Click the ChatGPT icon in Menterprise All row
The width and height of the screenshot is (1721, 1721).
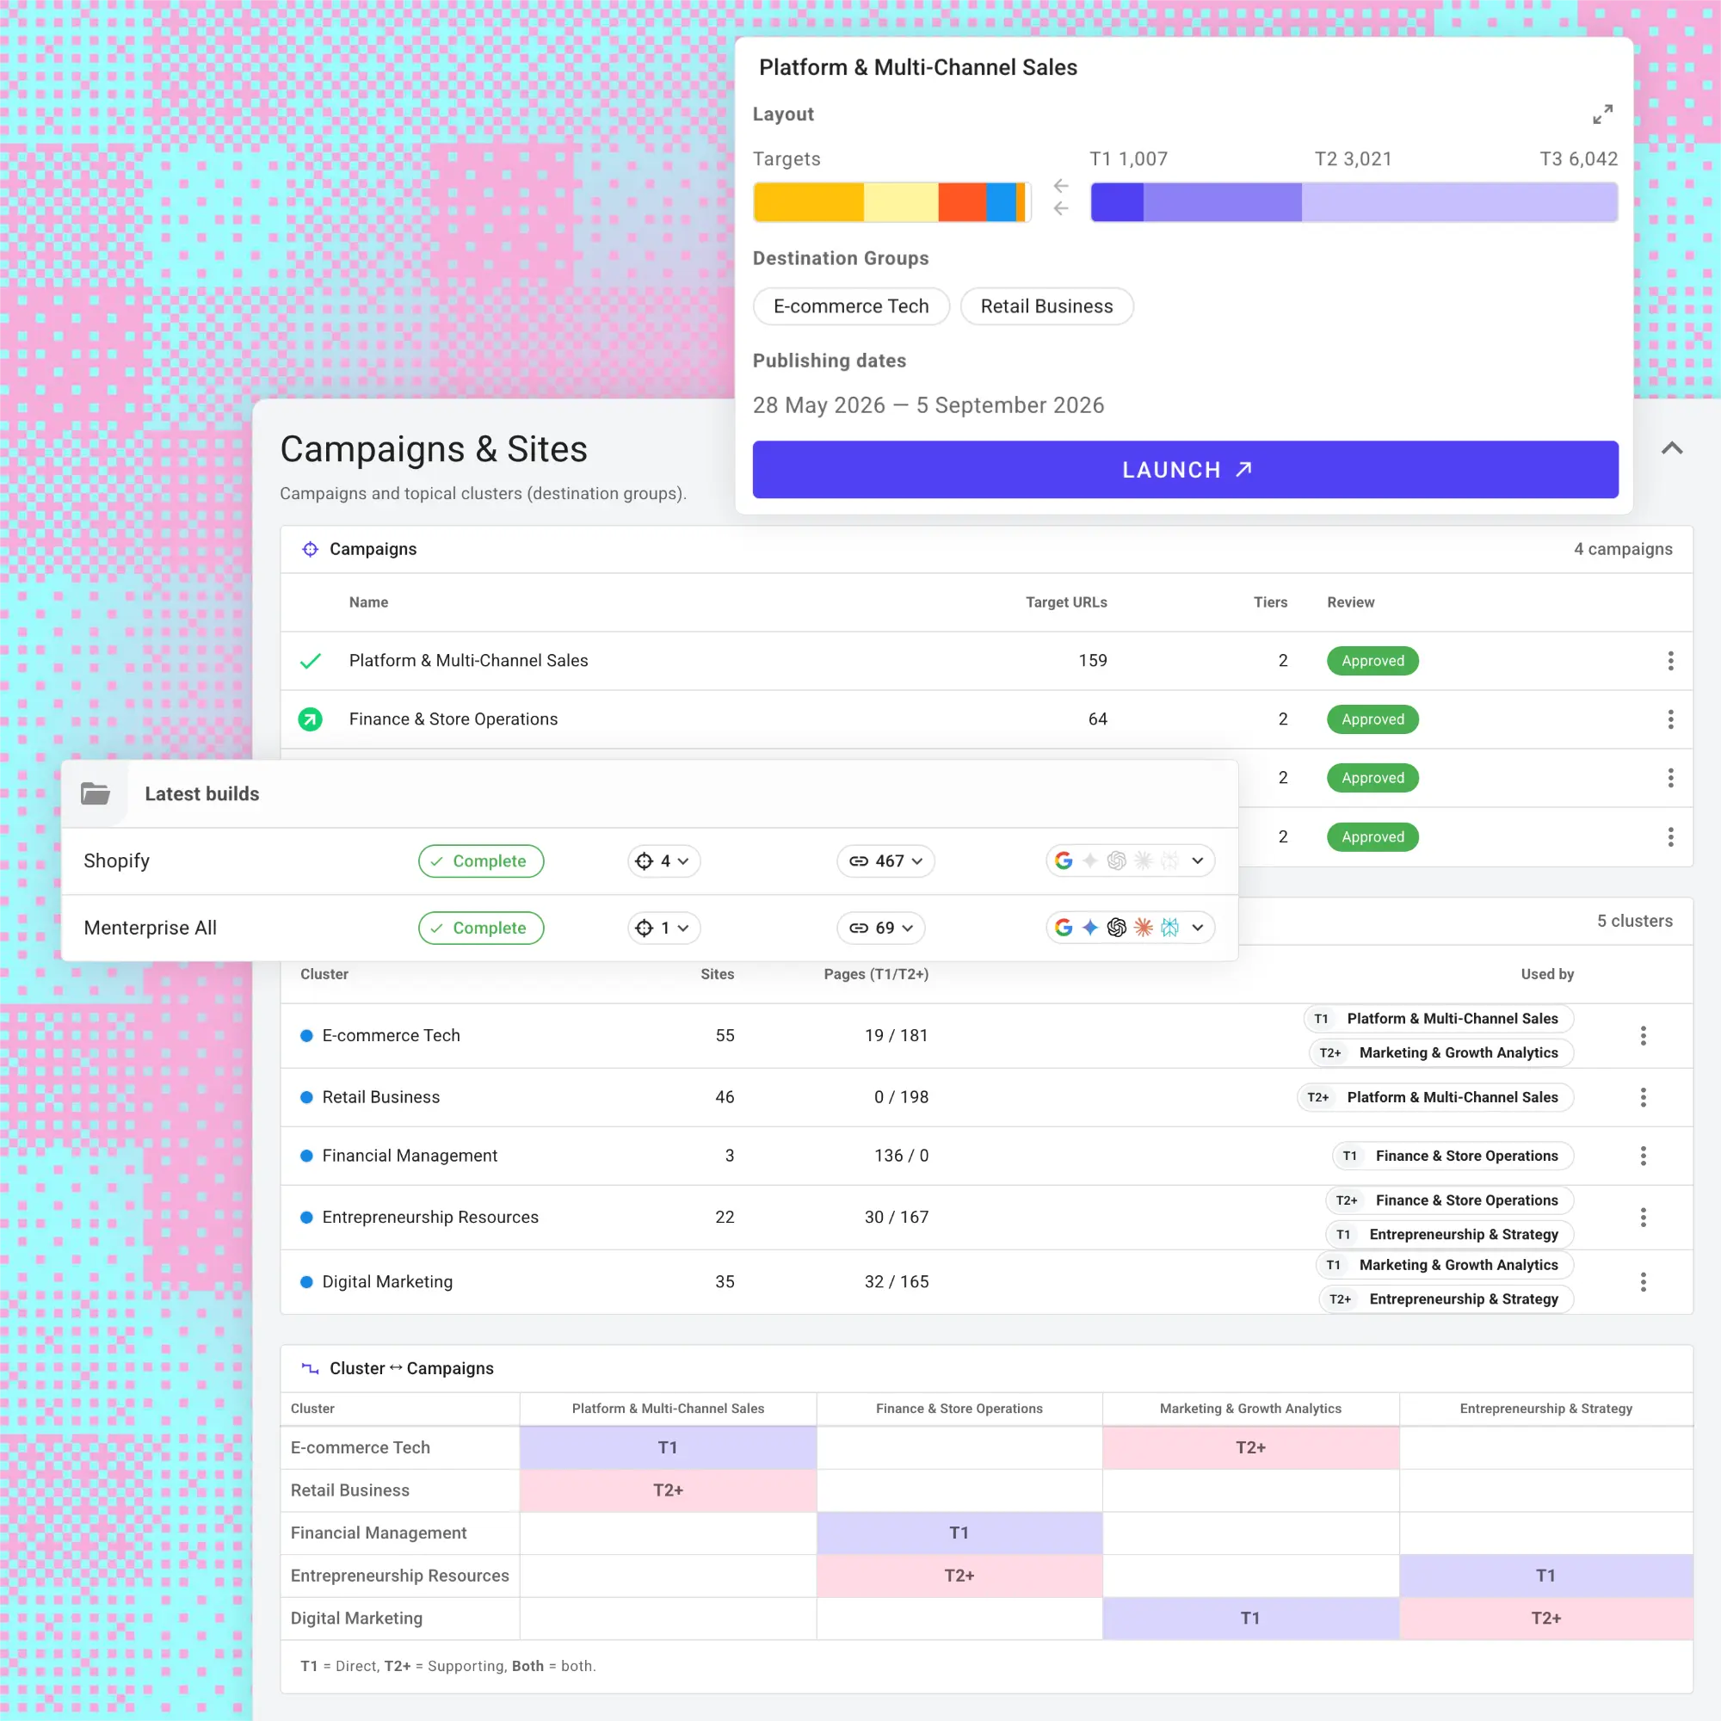click(1117, 928)
